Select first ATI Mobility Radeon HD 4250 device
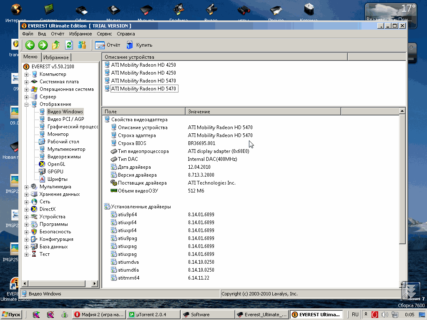427x320 pixels. coord(143,65)
